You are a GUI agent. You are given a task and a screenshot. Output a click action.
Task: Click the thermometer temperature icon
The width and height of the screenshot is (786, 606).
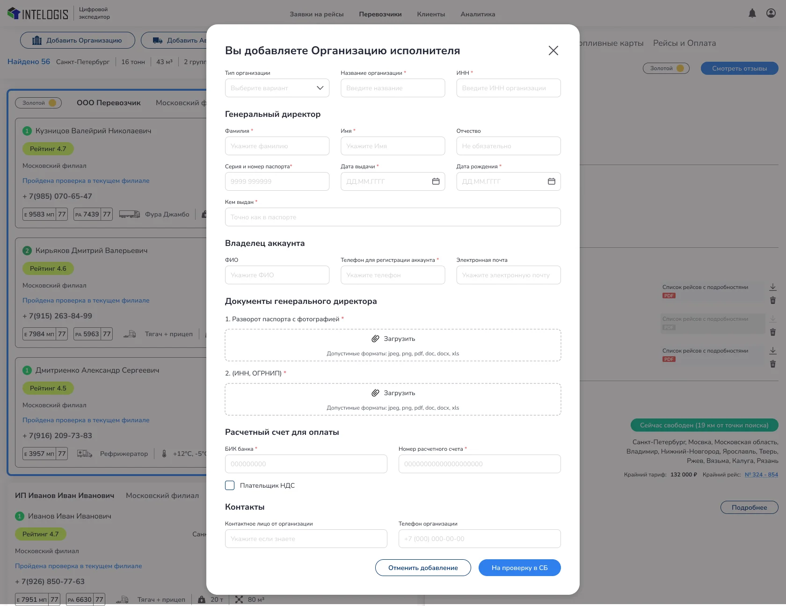pyautogui.click(x=164, y=454)
